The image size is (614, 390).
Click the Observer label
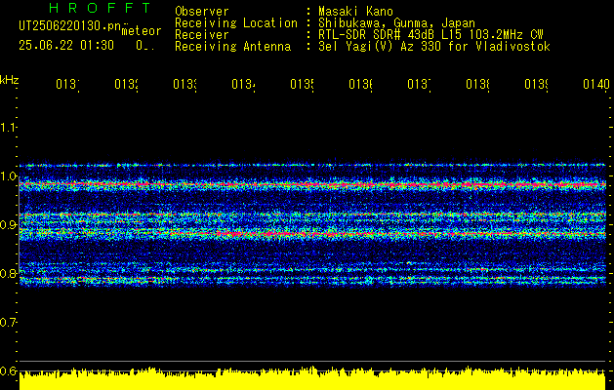[202, 11]
